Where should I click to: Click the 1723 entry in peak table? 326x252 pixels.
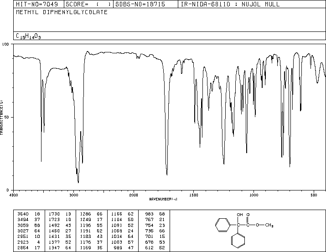click(54, 220)
